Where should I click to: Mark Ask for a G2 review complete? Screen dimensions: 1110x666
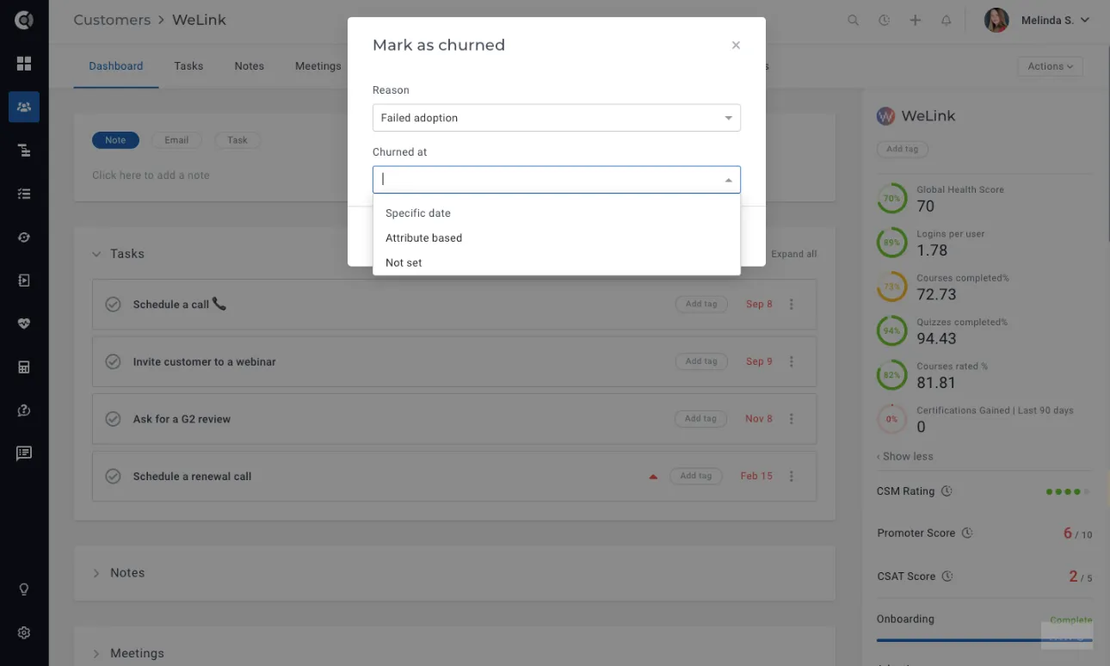[113, 419]
